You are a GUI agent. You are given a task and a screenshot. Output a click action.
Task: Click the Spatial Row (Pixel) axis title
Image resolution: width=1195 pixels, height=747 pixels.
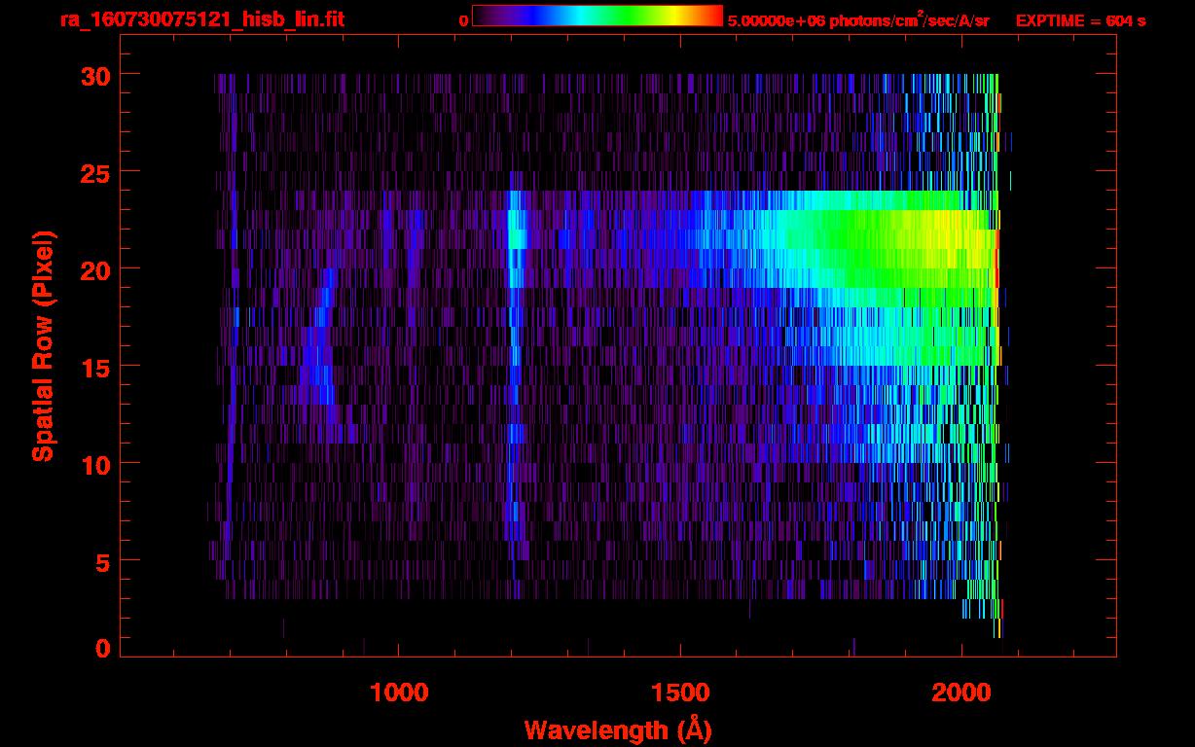point(43,346)
